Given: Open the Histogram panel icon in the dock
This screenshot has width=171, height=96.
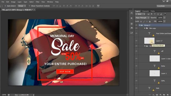Looking at the screenshot, I should coord(131,28).
